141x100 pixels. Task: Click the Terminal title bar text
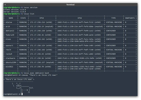[x=70, y=4]
